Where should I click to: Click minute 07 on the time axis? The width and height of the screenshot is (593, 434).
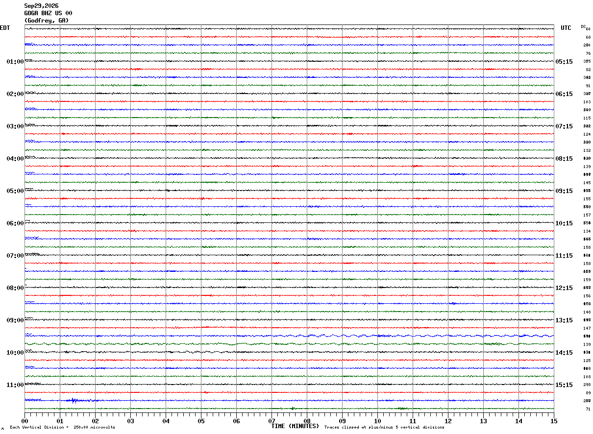click(x=272, y=421)
